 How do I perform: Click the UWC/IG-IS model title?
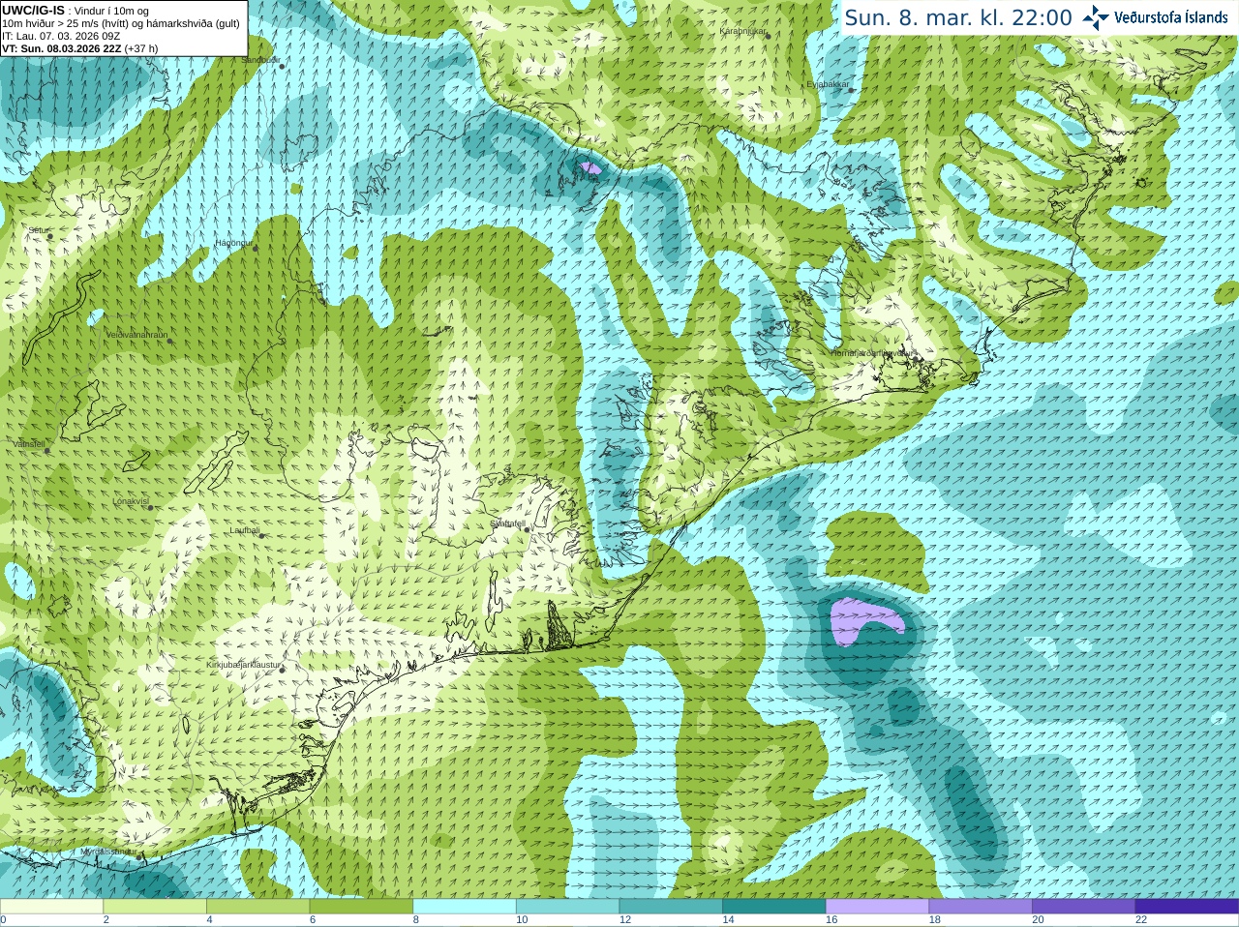point(34,10)
